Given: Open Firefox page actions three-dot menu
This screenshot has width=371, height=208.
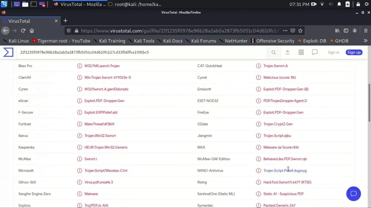Looking at the screenshot, I should (285, 31).
